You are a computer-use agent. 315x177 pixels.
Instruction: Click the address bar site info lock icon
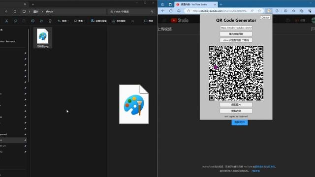189,11
